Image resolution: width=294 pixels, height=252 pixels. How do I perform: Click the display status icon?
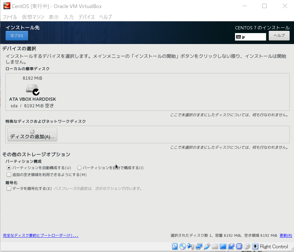click(223, 246)
